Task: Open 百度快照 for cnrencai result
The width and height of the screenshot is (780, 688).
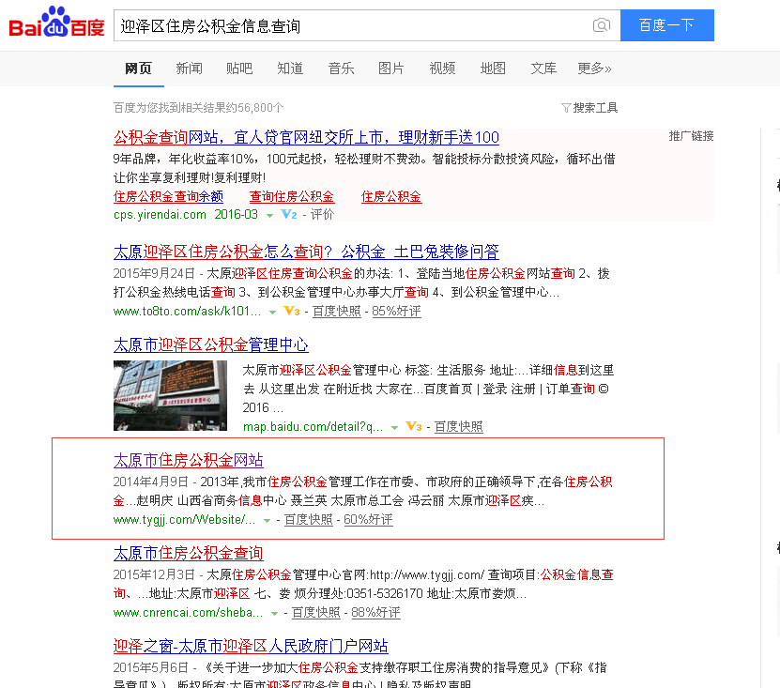Action: pyautogui.click(x=316, y=612)
